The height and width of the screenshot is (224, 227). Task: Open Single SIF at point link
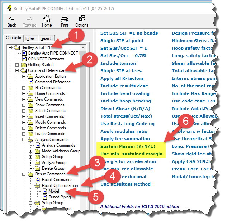(122, 41)
